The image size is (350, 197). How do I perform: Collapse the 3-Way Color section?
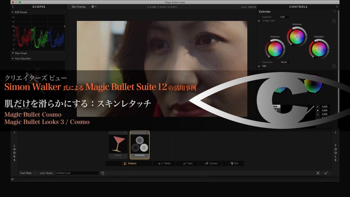pyautogui.click(x=259, y=21)
